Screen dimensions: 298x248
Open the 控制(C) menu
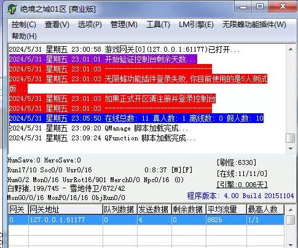[24, 25]
